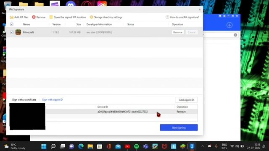Viewport: 269px width, 151px height.
Task: Click the Discord tray icon
Action: [x=209, y=146]
